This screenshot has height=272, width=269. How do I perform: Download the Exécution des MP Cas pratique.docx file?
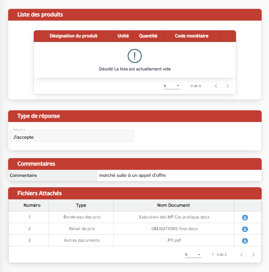[245, 217]
